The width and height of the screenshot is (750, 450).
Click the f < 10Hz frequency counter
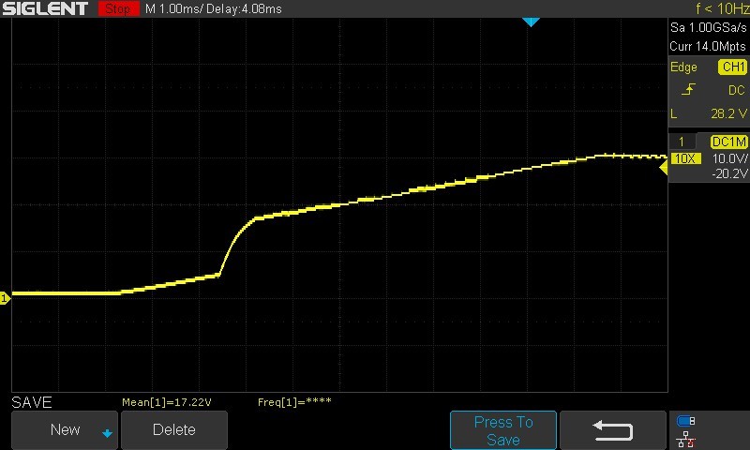[x=723, y=8]
